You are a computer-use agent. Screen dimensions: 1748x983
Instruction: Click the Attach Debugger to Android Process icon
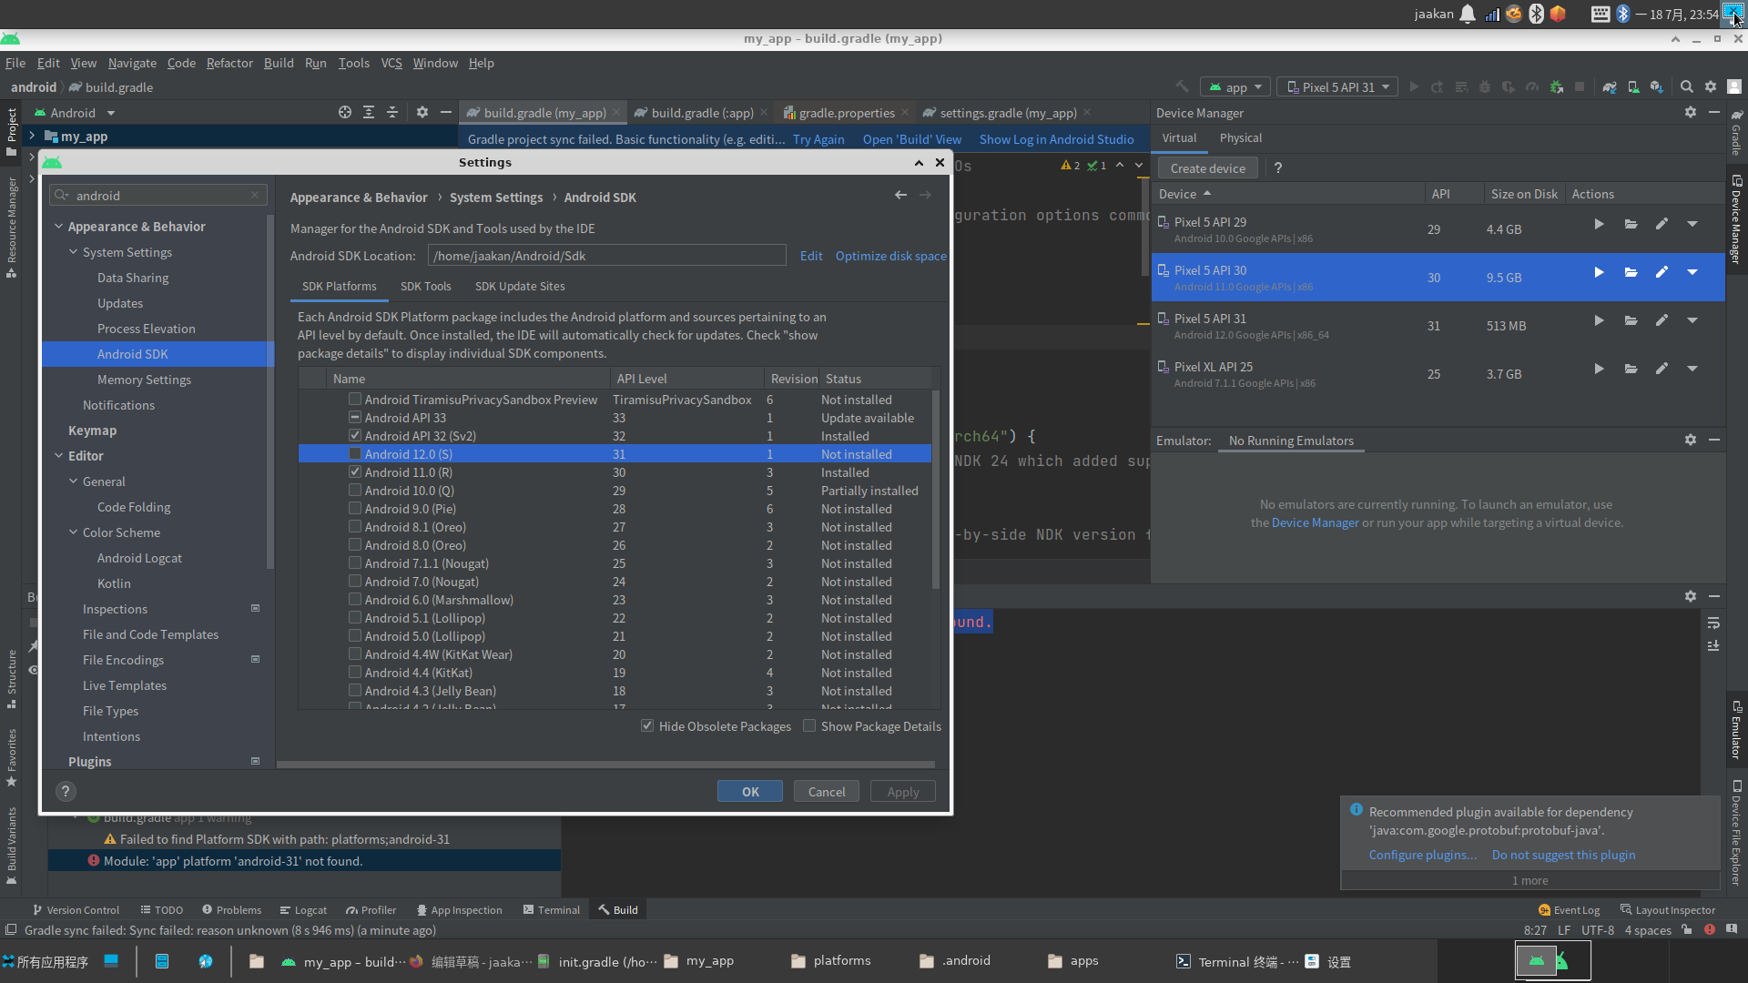click(1557, 87)
